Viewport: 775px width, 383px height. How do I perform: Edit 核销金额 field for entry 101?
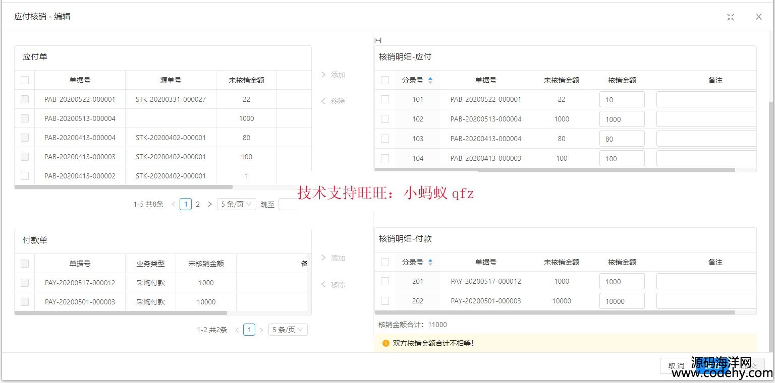[622, 99]
